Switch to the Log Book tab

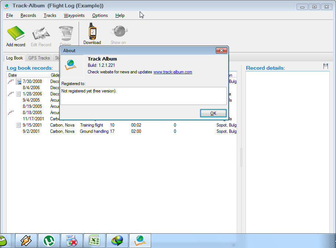click(x=15, y=58)
